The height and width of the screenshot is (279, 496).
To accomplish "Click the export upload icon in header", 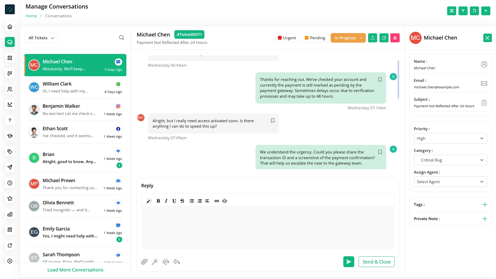I will click(x=373, y=38).
